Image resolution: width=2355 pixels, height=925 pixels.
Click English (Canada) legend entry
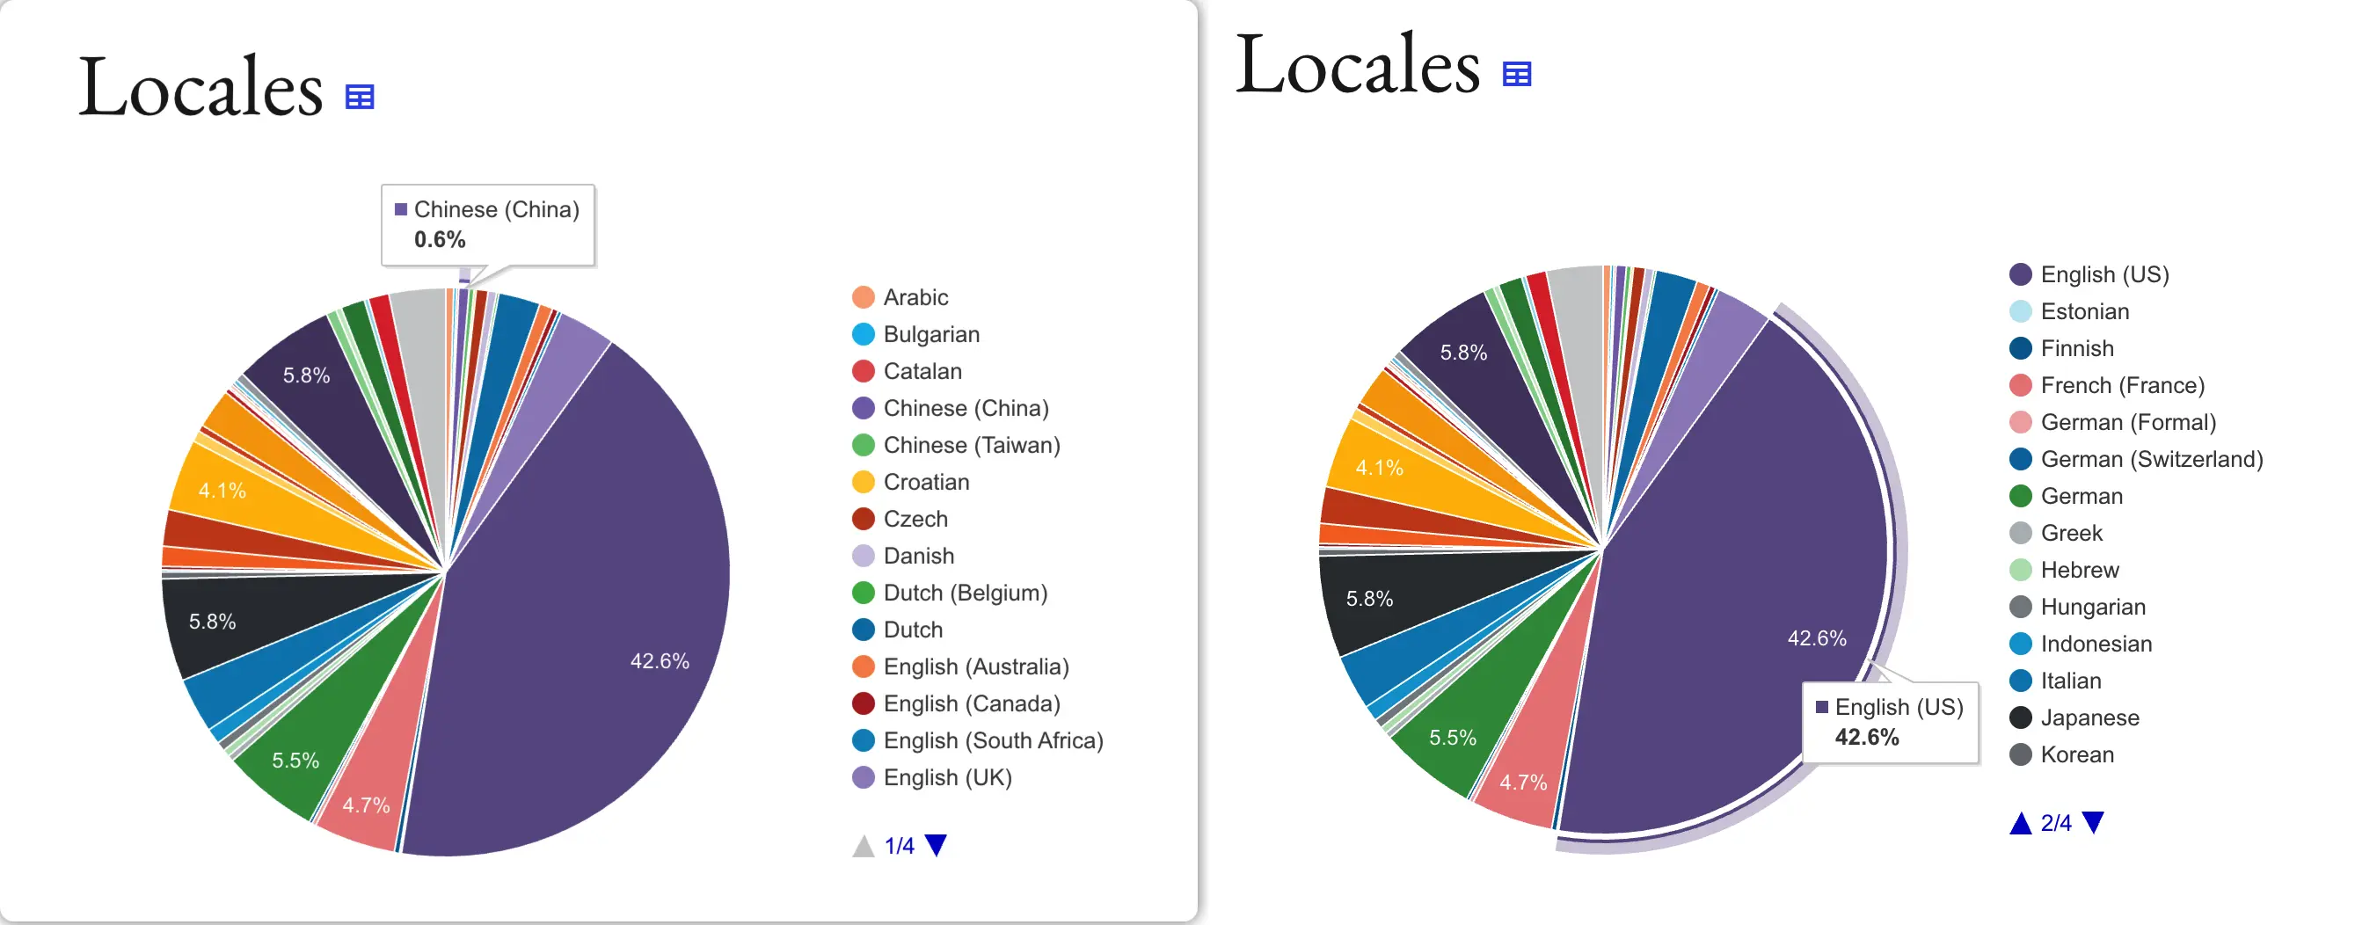coord(956,703)
